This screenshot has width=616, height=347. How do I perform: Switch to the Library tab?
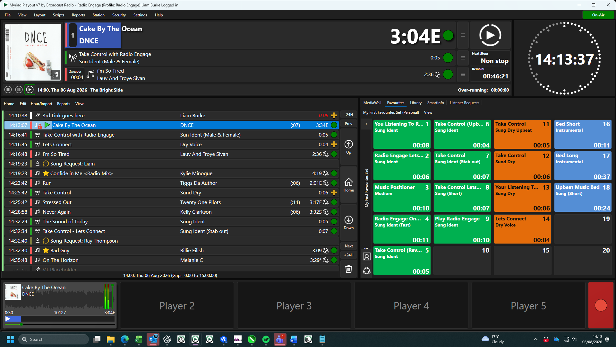415,103
